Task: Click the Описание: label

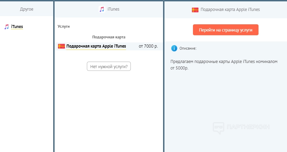Action: [188, 48]
